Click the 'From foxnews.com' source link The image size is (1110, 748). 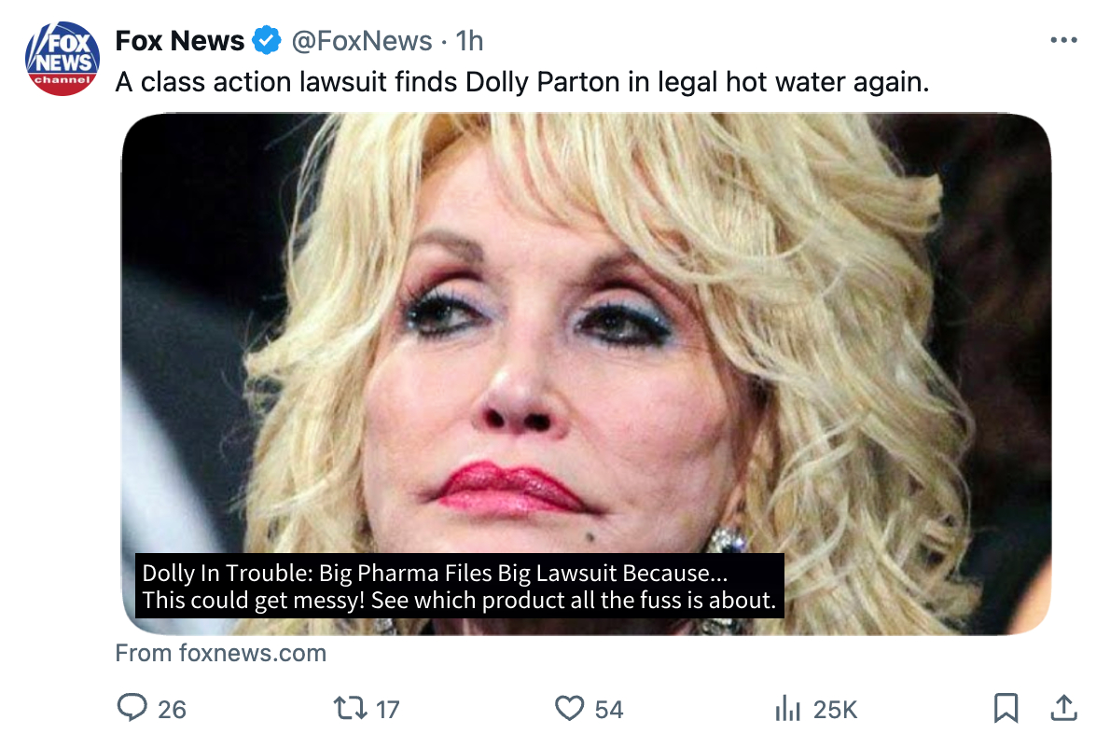pyautogui.click(x=220, y=653)
